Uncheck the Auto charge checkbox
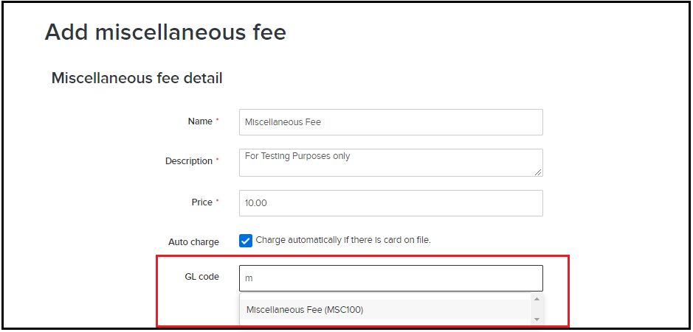The image size is (693, 332). 246,240
